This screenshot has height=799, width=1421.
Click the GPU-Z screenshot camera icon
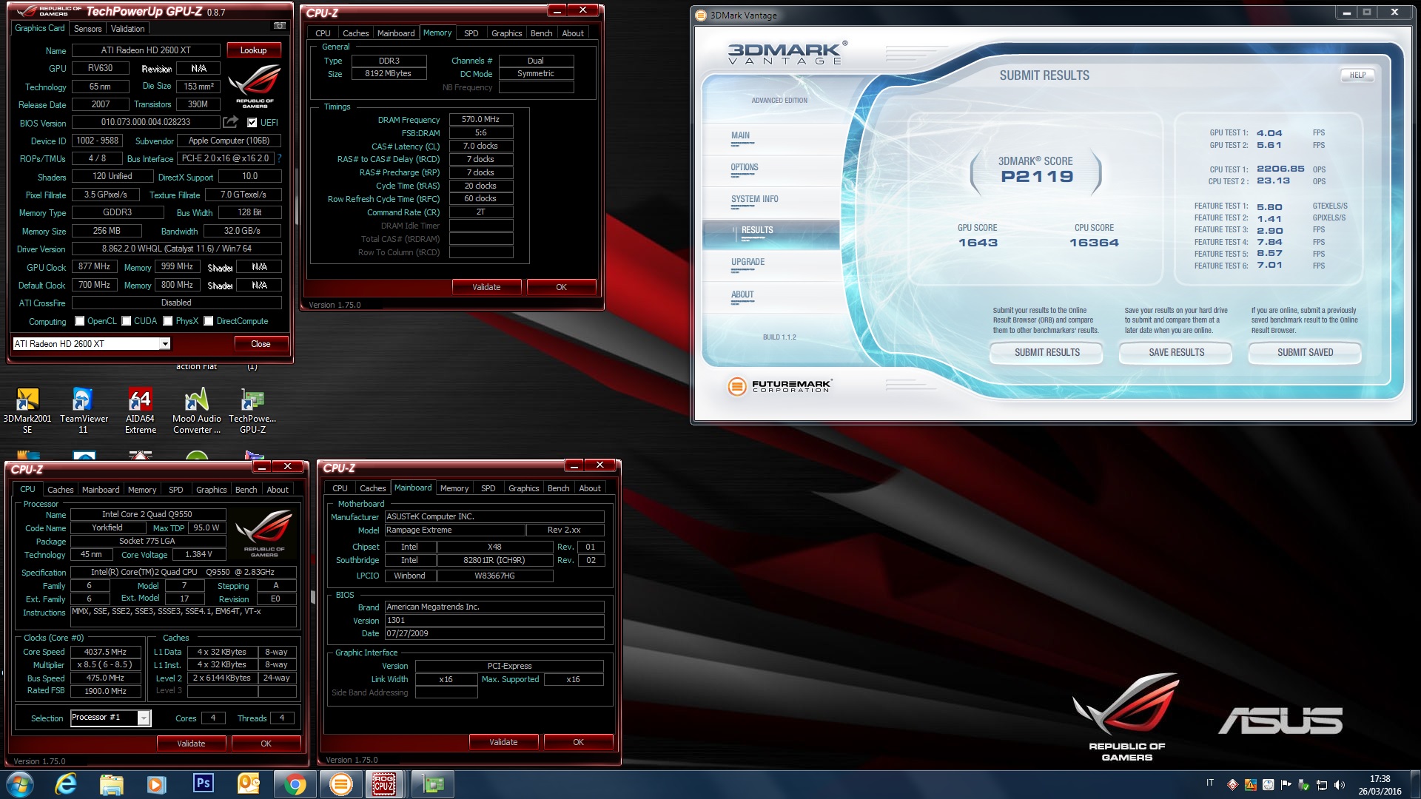[280, 26]
